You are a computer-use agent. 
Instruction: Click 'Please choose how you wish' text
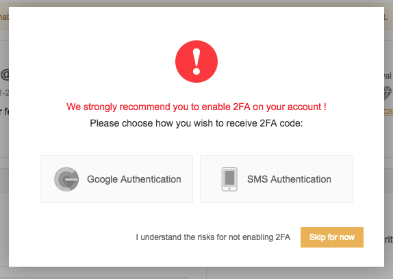coord(196,123)
